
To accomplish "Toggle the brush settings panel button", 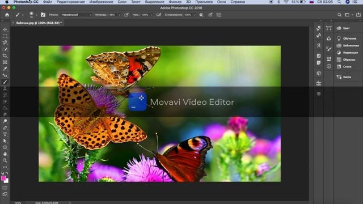I will click(x=43, y=15).
